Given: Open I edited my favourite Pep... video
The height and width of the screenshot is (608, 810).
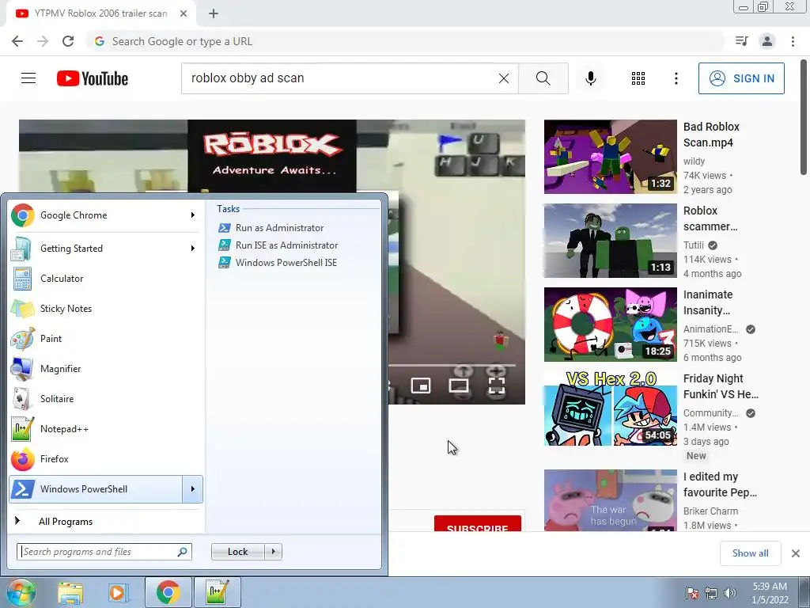Looking at the screenshot, I should (610, 500).
